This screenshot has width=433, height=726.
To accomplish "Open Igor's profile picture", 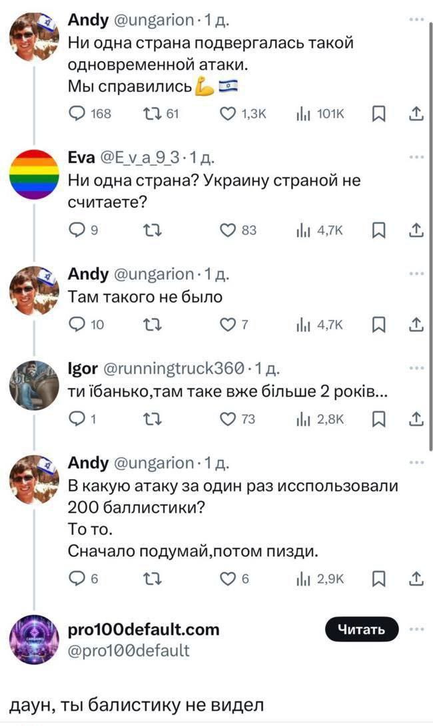I will (x=34, y=385).
